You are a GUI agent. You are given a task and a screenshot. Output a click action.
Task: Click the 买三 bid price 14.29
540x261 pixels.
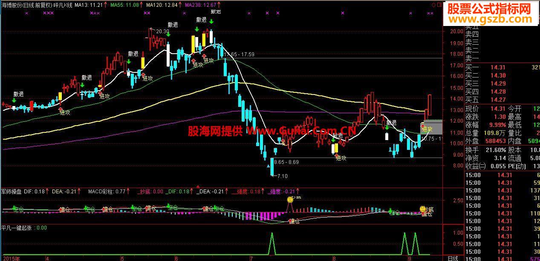click(498, 83)
